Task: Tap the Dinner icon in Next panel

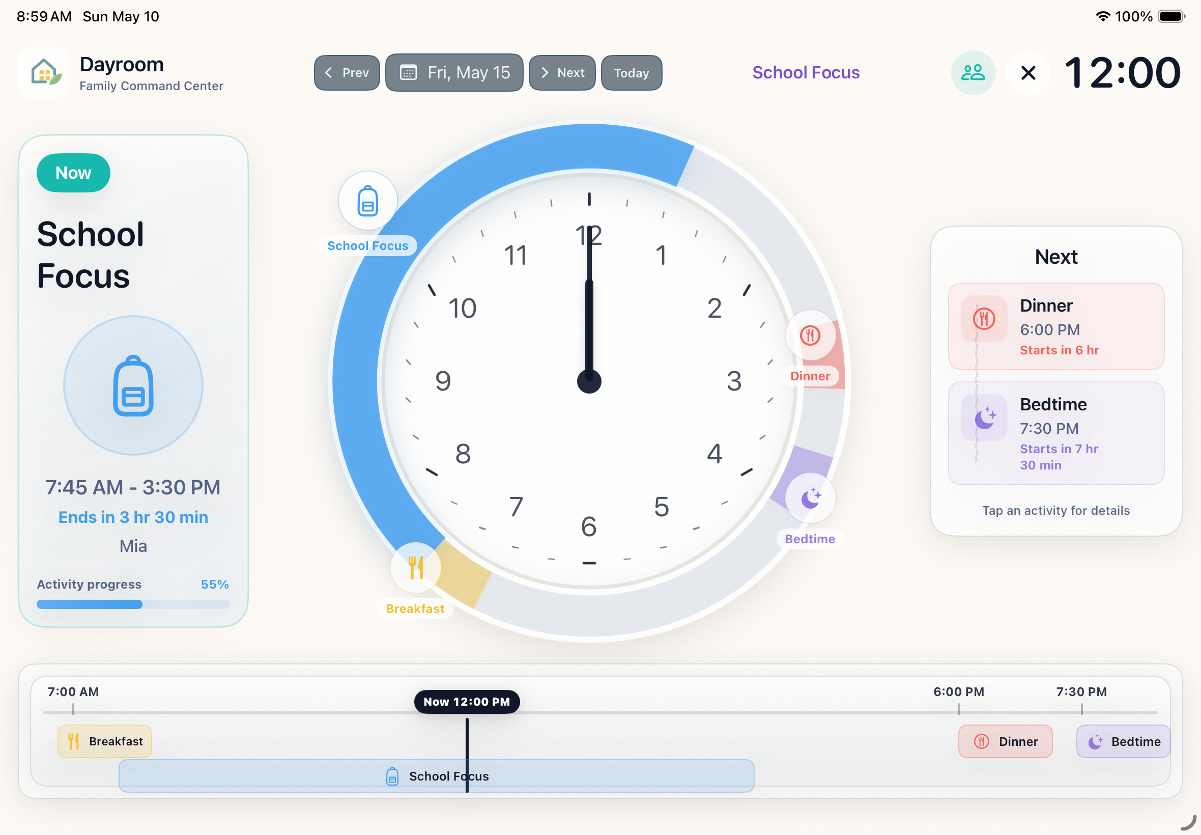Action: click(x=984, y=319)
